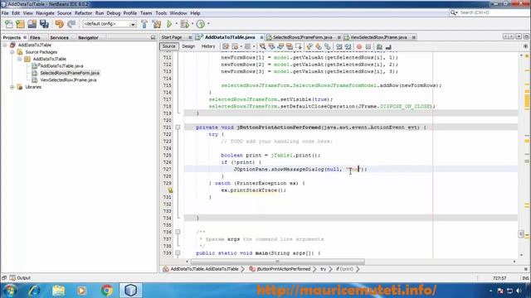Click the New File toolbar icon
This screenshot has height=298, width=531.
click(x=9, y=24)
